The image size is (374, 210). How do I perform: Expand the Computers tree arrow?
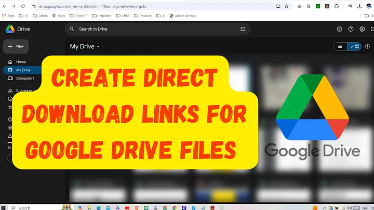coord(6,78)
